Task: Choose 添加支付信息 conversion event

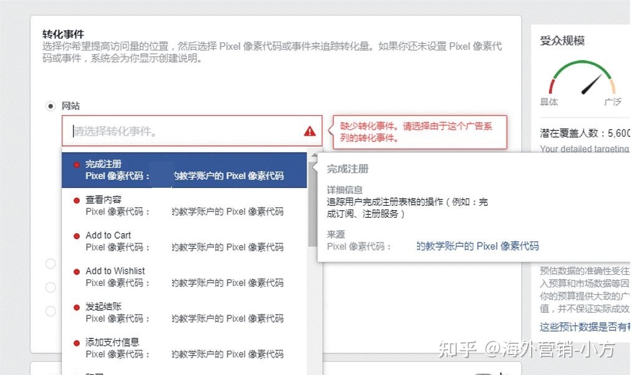Action: tap(184, 348)
